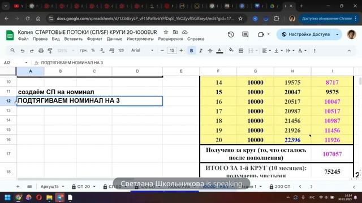Add a new sheet with plus button

tap(18, 187)
